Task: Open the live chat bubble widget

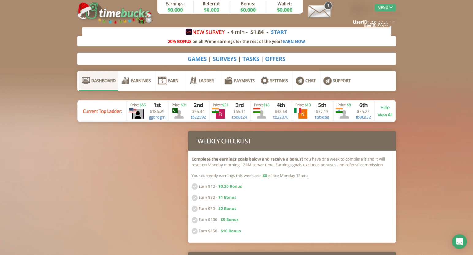Action: [459, 242]
